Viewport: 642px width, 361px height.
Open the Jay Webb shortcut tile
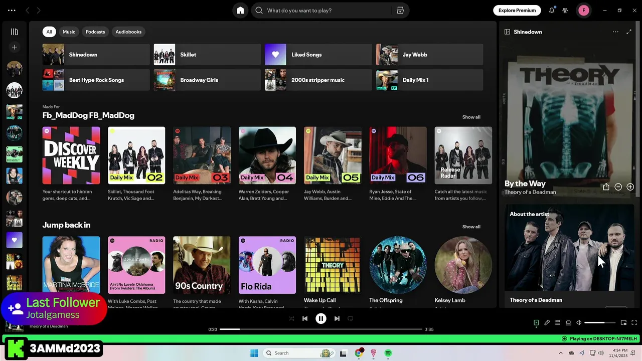point(430,55)
